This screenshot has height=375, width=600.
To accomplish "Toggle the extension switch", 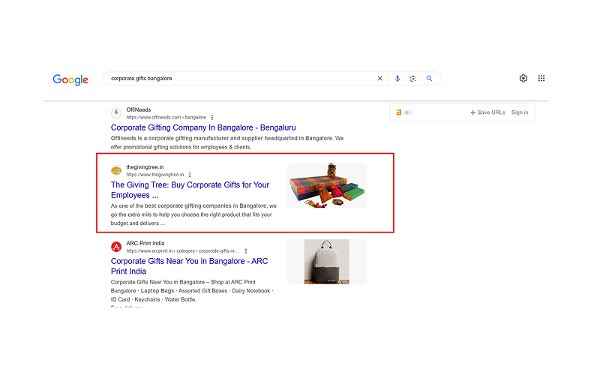I will [408, 112].
